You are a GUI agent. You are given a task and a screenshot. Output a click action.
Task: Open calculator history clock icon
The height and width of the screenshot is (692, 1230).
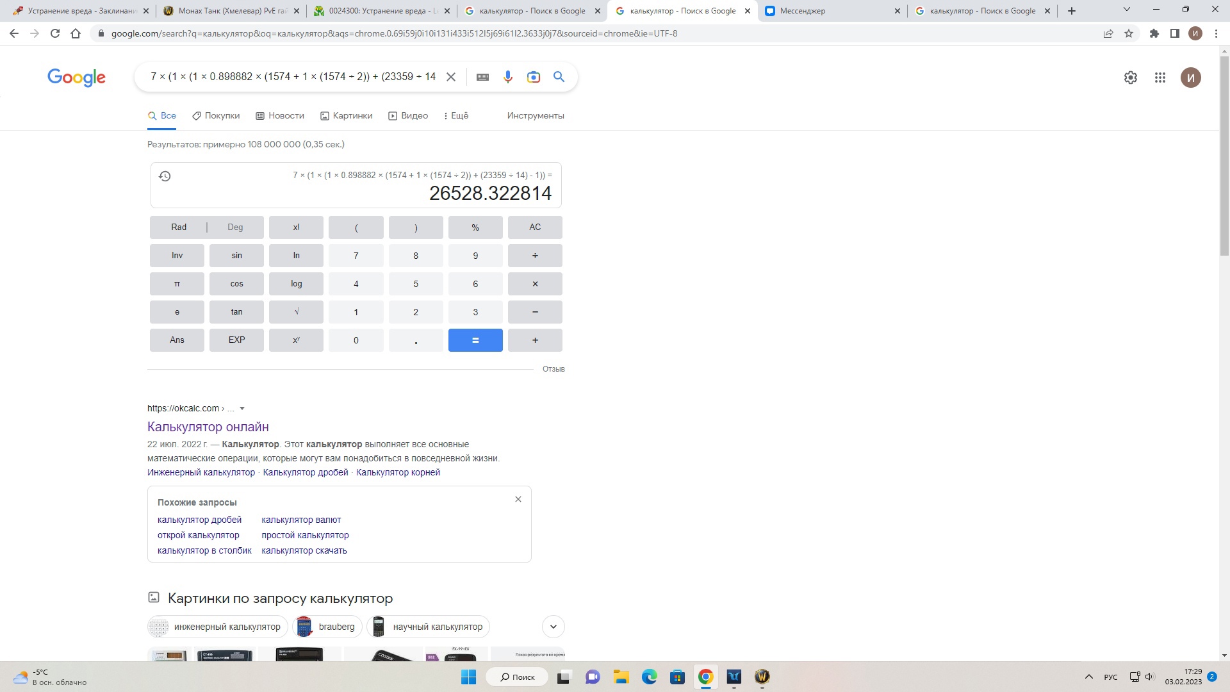tap(165, 176)
